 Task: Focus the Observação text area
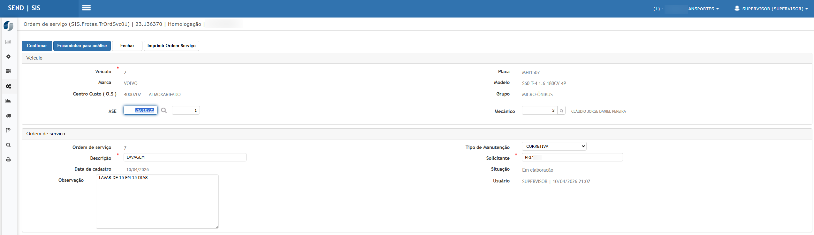click(x=157, y=201)
